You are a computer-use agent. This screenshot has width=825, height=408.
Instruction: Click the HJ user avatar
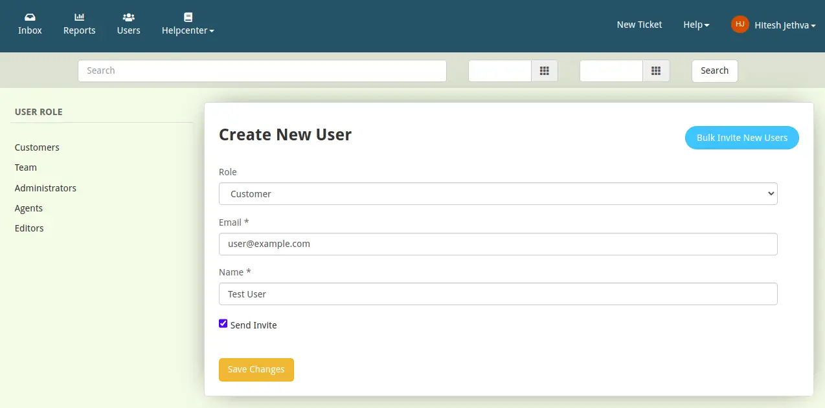pos(740,25)
